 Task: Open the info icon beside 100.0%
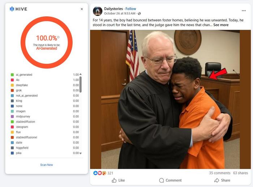click(58, 37)
